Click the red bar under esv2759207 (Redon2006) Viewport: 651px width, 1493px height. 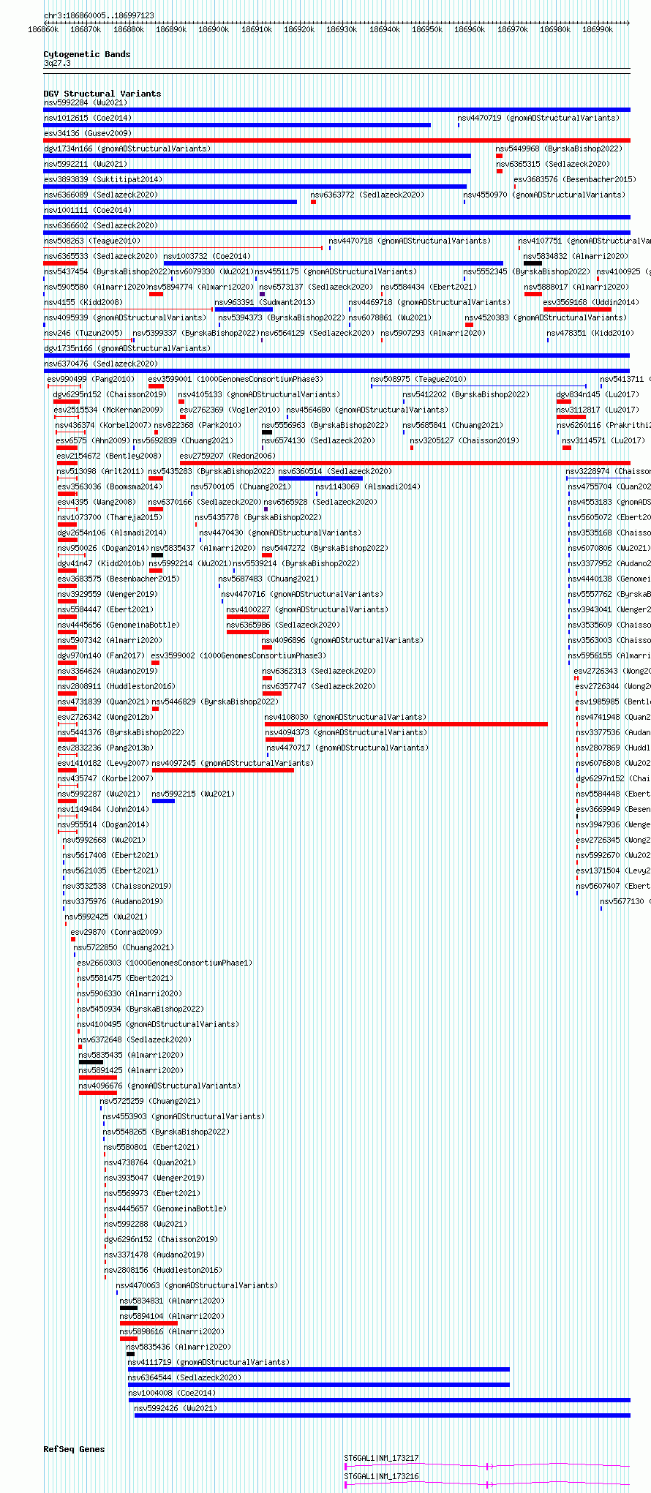coord(405,463)
